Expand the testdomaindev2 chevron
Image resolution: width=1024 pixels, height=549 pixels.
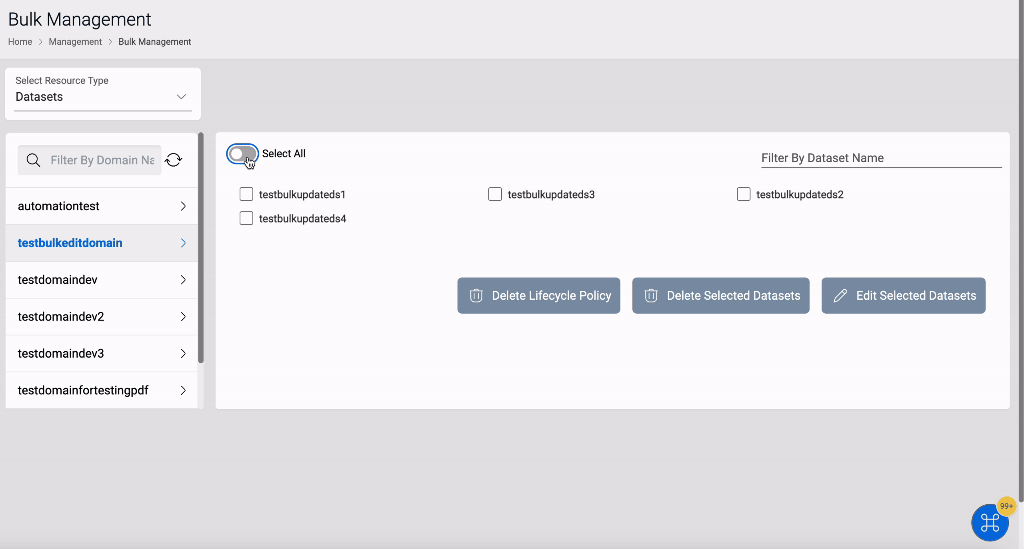(x=183, y=316)
